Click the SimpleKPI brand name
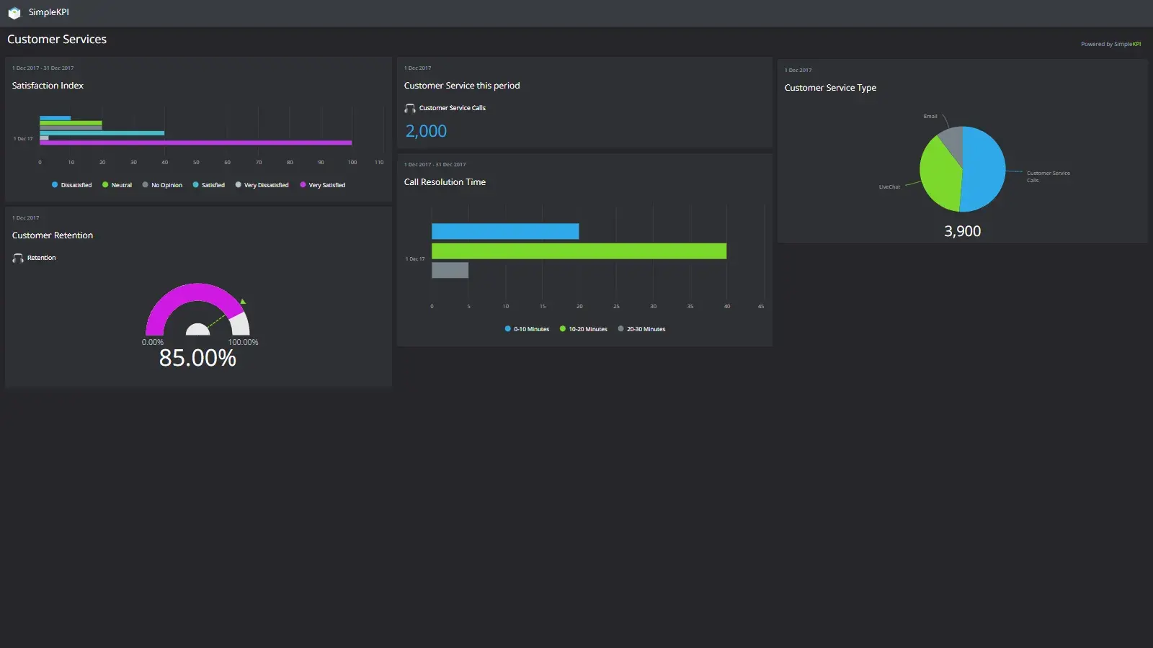Image resolution: width=1153 pixels, height=648 pixels. click(x=49, y=12)
